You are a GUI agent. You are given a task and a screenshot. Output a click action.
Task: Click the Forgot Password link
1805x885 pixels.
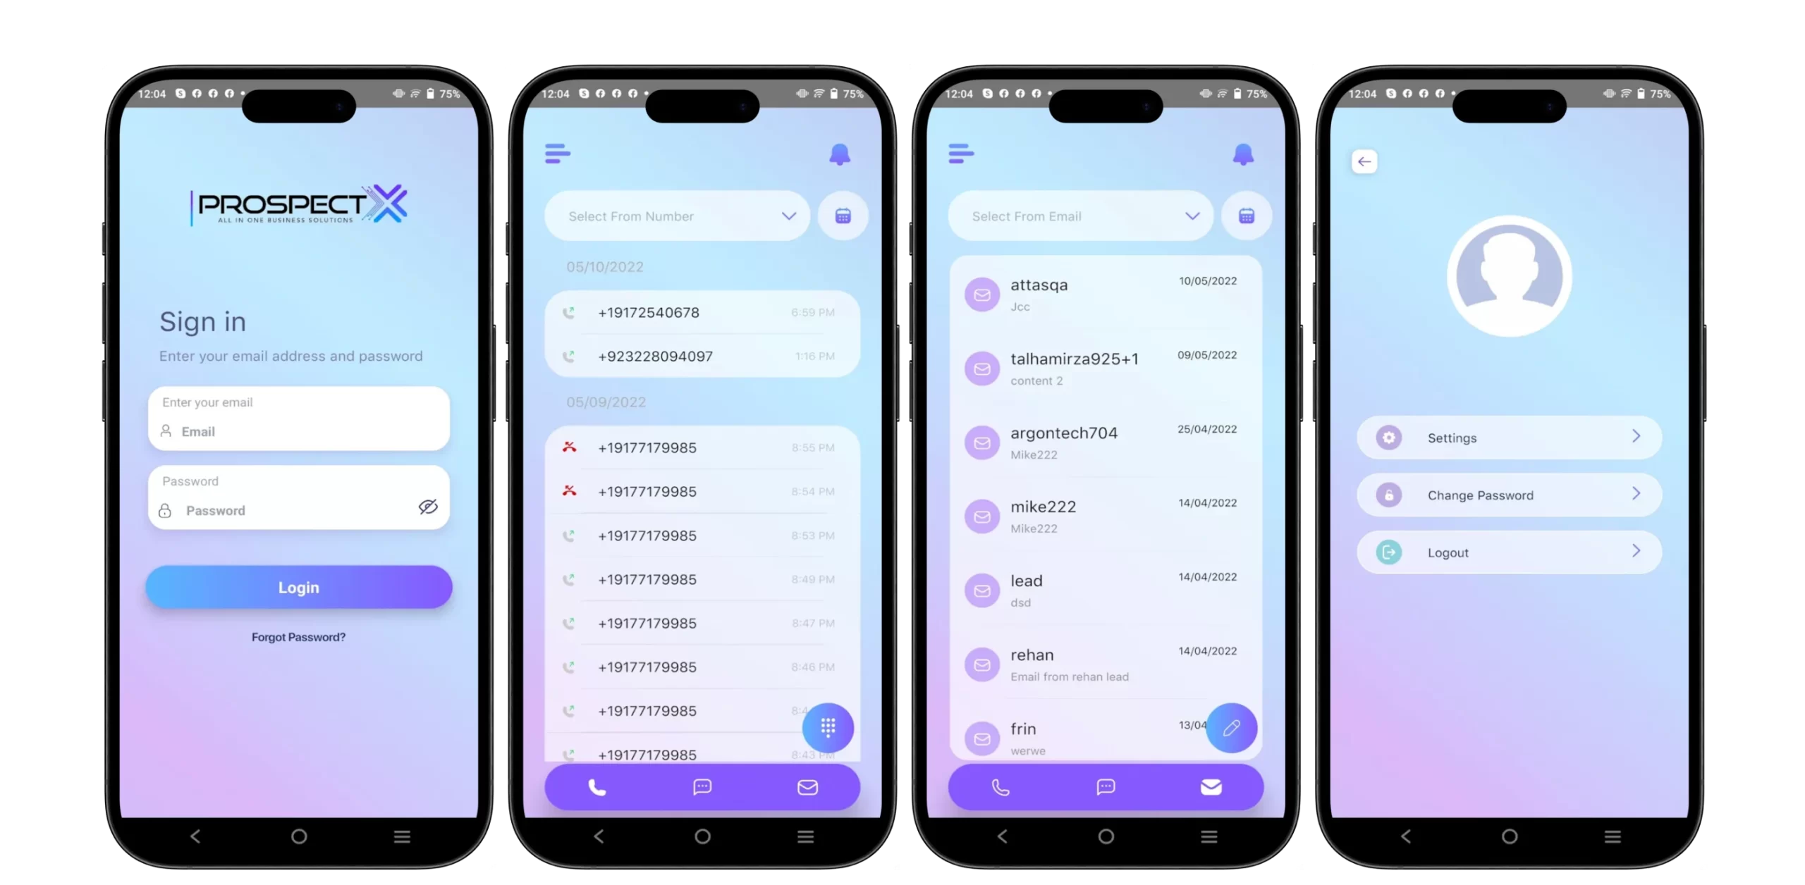pos(298,636)
